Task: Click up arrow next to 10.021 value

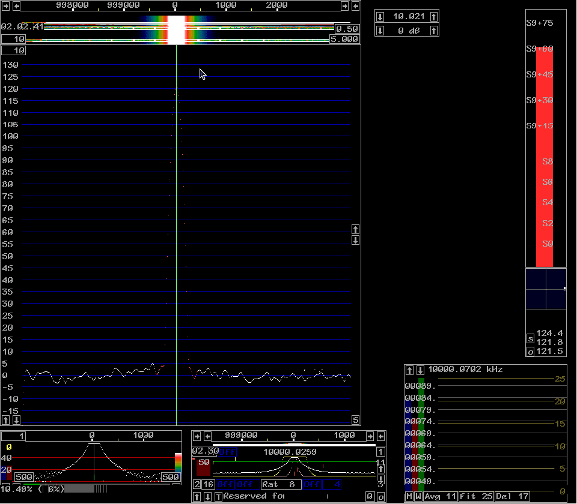Action: [x=434, y=16]
